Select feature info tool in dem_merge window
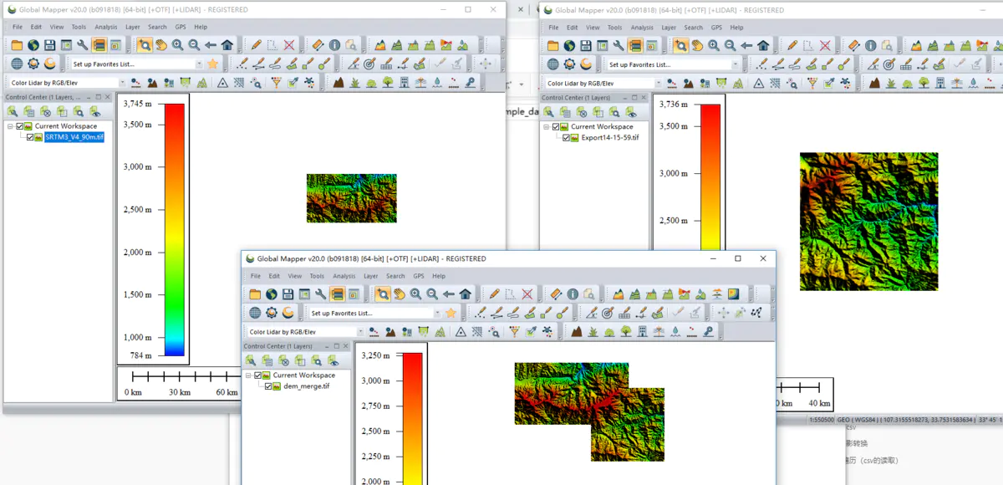Image resolution: width=1003 pixels, height=485 pixels. tap(573, 294)
